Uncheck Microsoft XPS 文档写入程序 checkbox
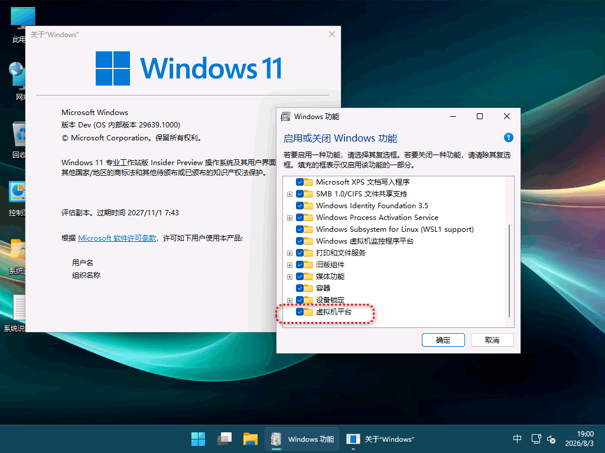The width and height of the screenshot is (605, 453). [300, 182]
